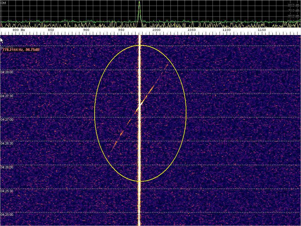Select the 04:25:00 time marker
Viewport: 301px width, 226px height.
7,215
